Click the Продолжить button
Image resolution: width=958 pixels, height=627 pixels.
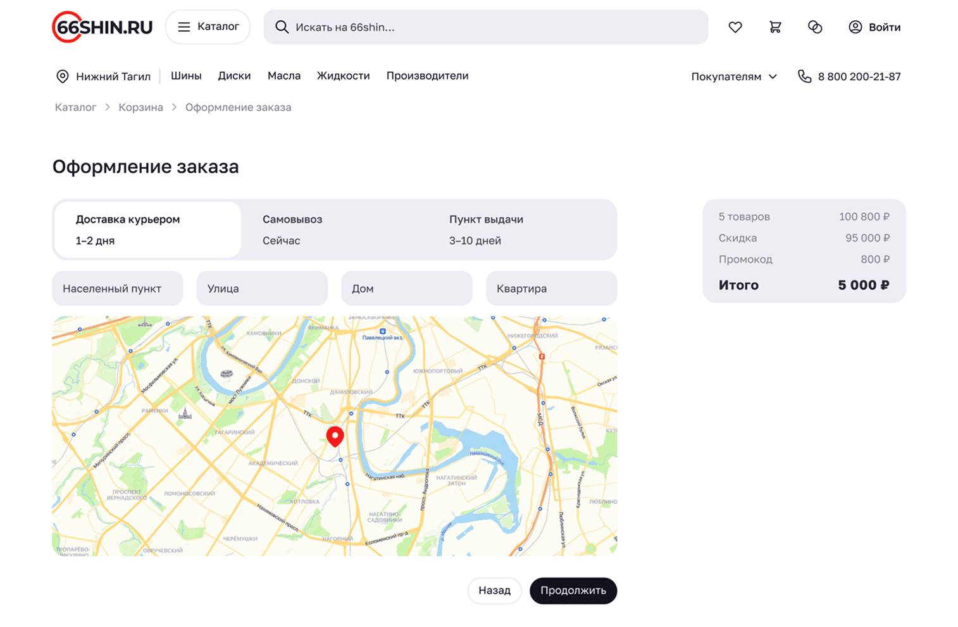pyautogui.click(x=573, y=590)
